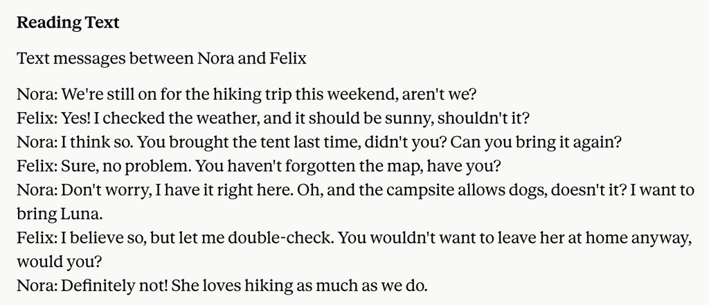Screen dimensions: 709x305
Task: Click Nora's 'Definitely not!' line
Action: click(222, 286)
